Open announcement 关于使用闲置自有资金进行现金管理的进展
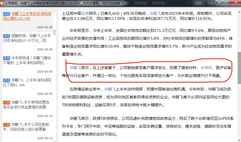 pyautogui.click(x=27, y=105)
